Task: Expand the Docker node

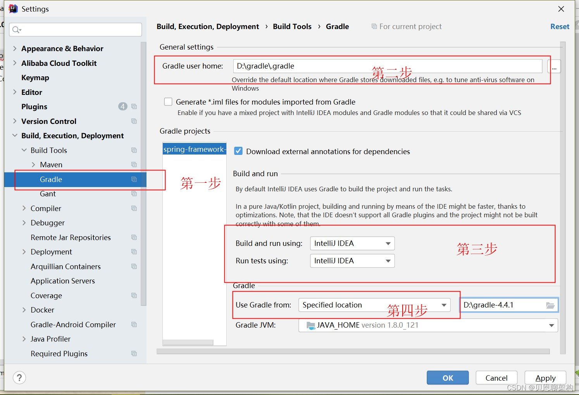Action: 24,310
